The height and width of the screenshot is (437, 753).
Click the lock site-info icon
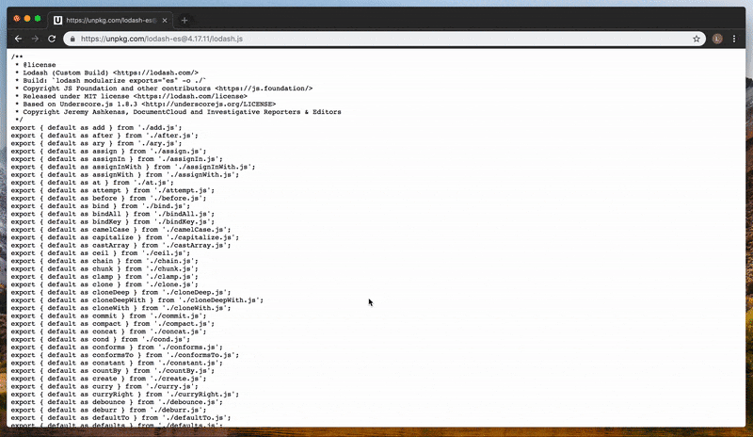pyautogui.click(x=72, y=39)
